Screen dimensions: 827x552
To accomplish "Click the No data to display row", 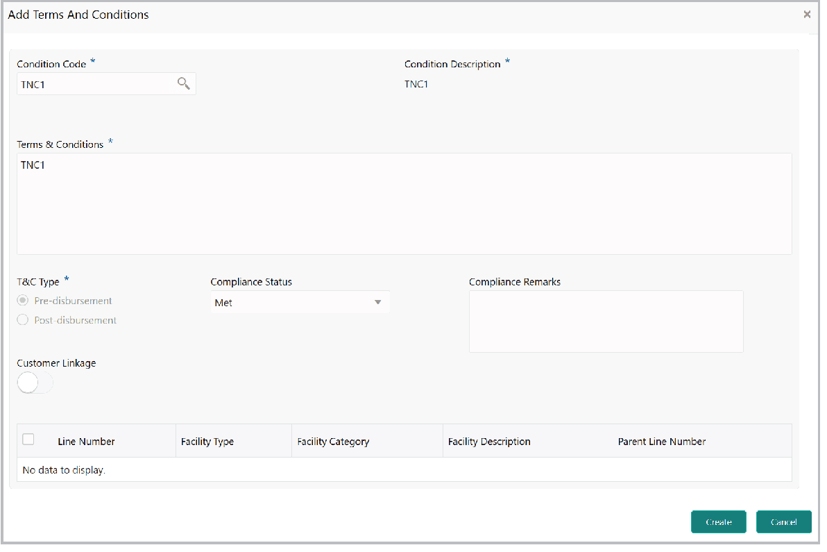I will (x=64, y=470).
